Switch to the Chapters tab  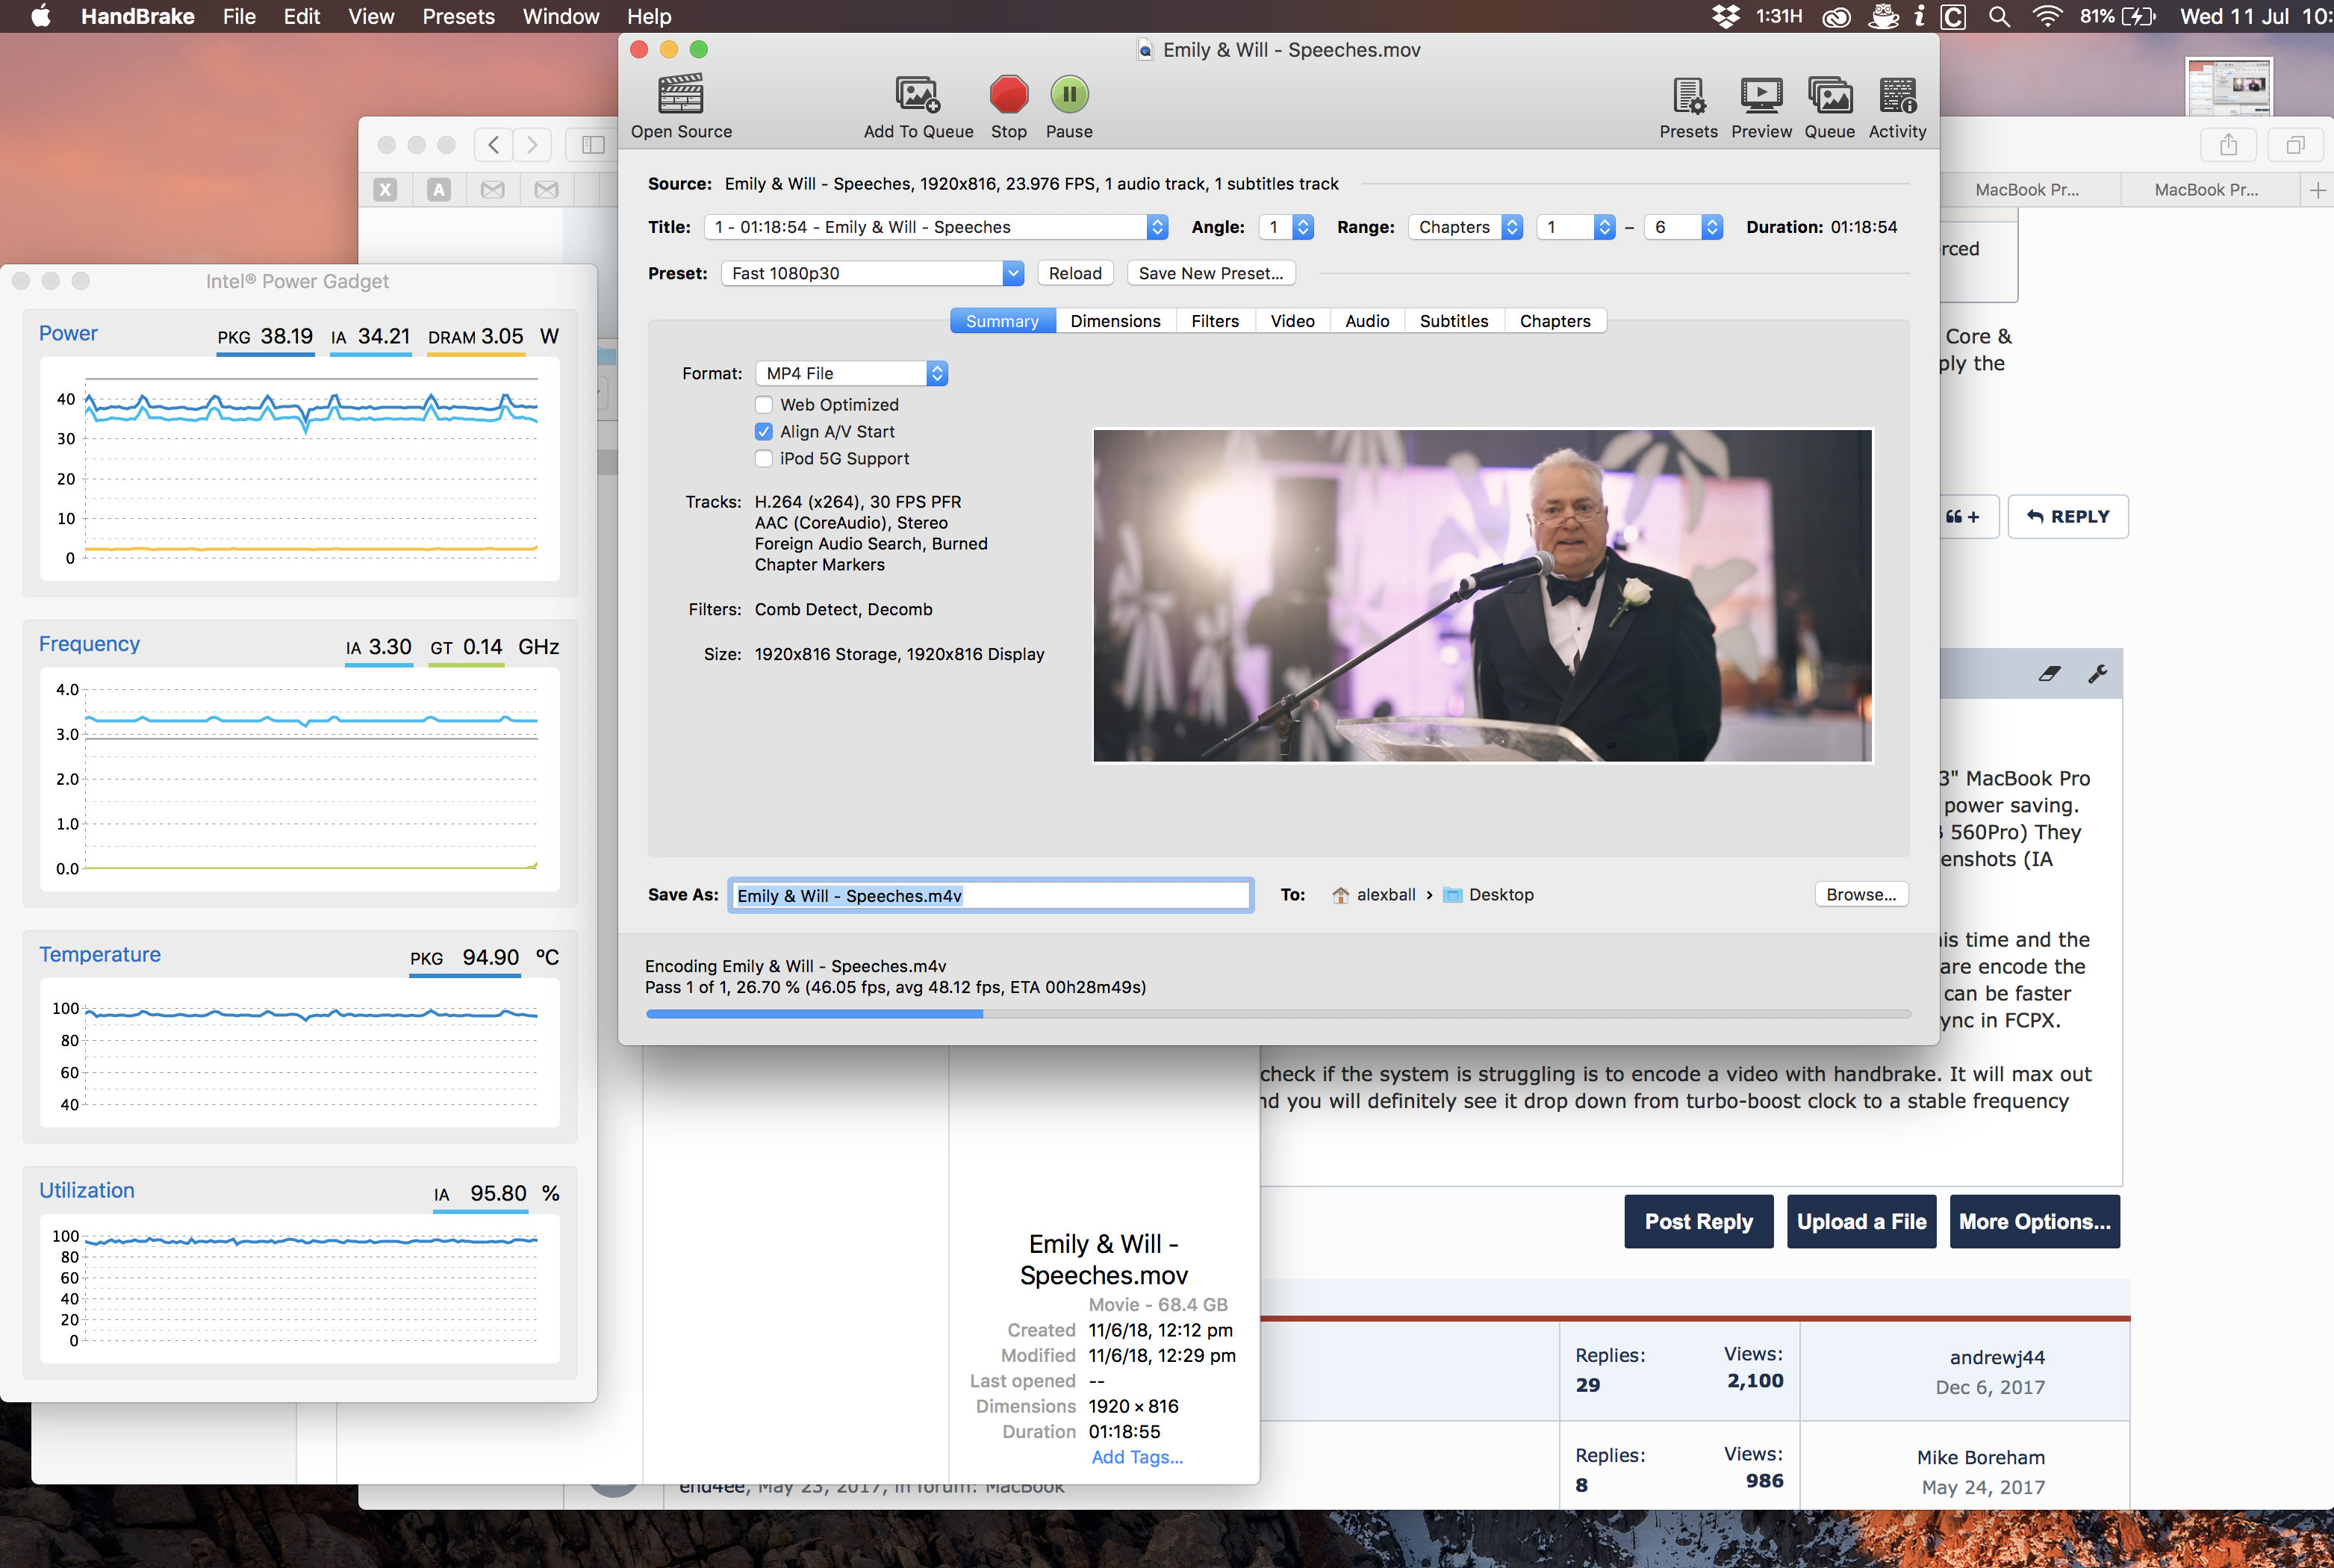pyautogui.click(x=1555, y=321)
